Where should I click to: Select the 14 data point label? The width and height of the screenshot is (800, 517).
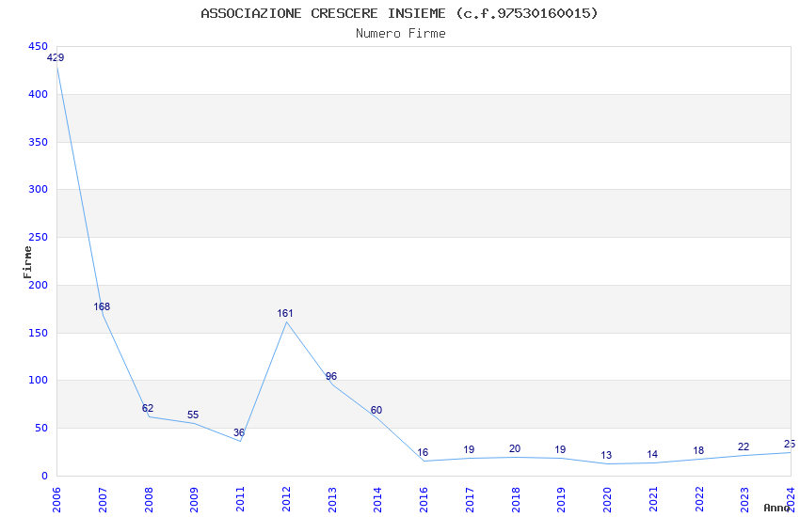point(652,454)
